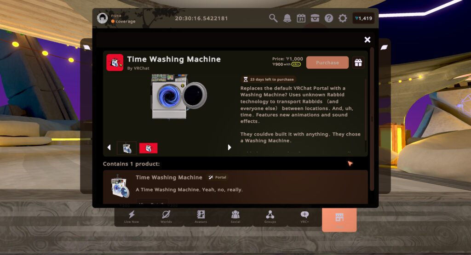Screen dimensions: 471x255
Task: Open notifications bell icon
Action: tap(287, 18)
